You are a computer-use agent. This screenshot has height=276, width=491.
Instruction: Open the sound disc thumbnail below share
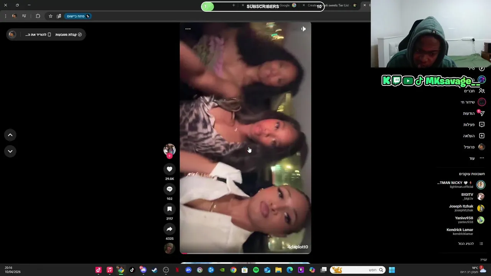click(169, 248)
